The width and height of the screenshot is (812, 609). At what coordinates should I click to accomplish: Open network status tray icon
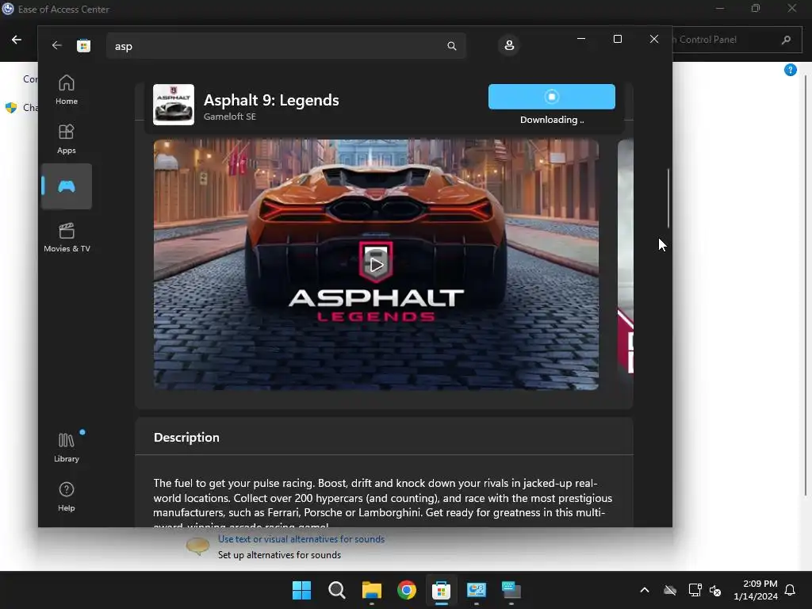tap(695, 590)
